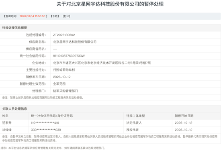Select 法定代表人 subject type cell
Viewport: 221px width, 151px height.
coord(134,123)
